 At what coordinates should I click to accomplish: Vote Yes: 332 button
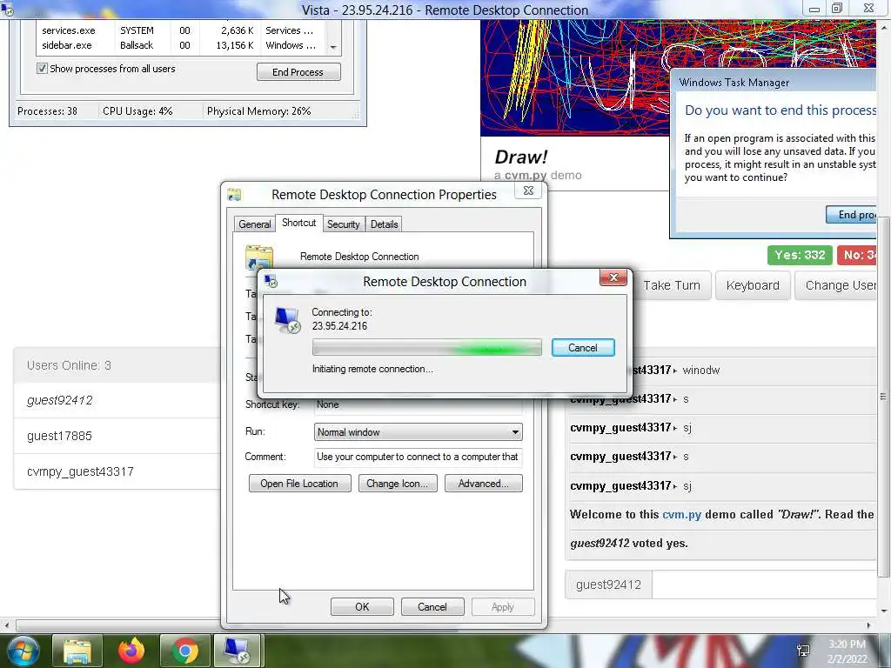(x=800, y=255)
